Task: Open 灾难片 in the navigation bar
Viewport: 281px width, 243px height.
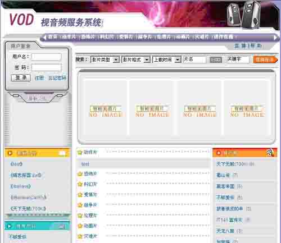Action: tap(202, 37)
